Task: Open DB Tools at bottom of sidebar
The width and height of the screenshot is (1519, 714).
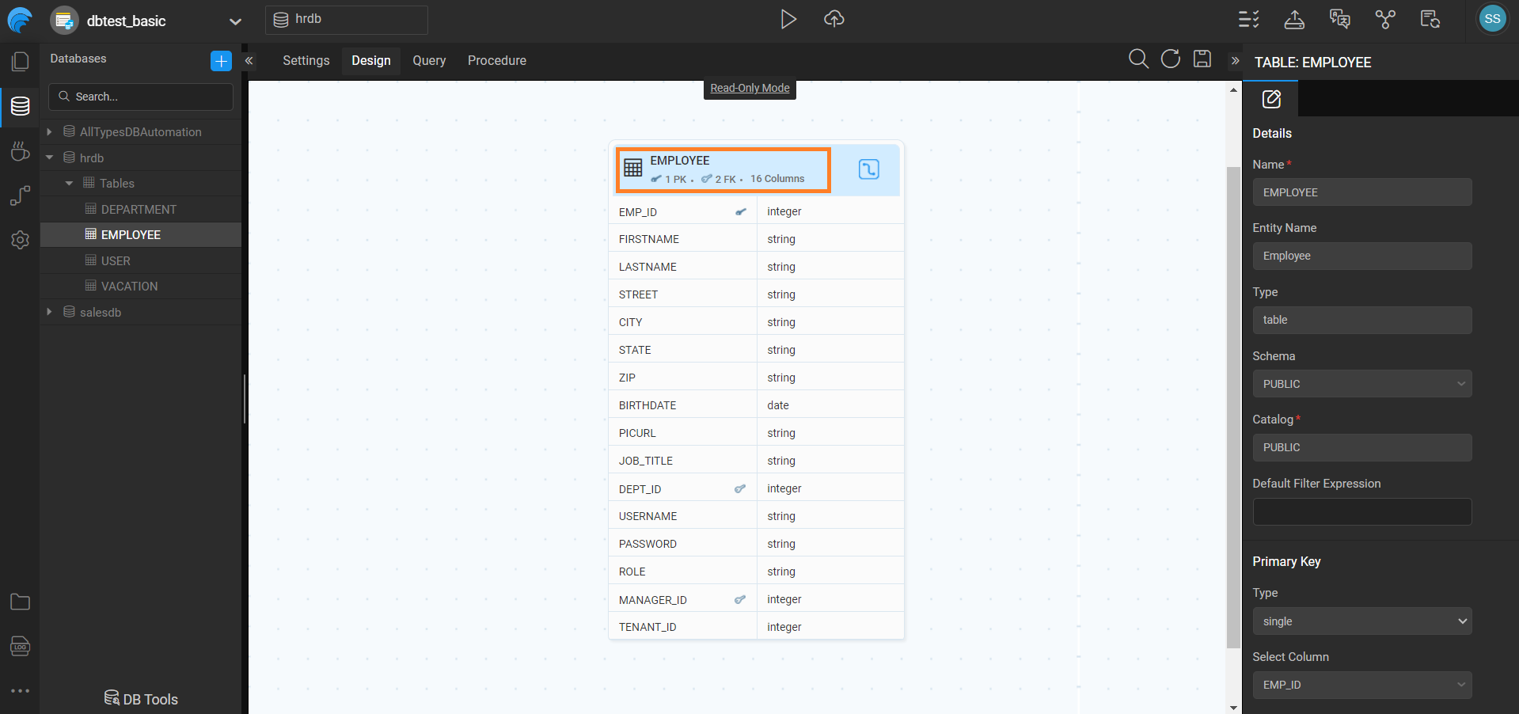Action: [141, 699]
